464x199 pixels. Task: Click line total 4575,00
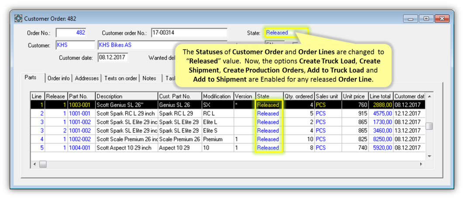coord(381,113)
